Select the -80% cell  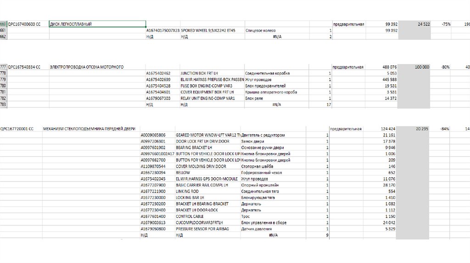440,67
